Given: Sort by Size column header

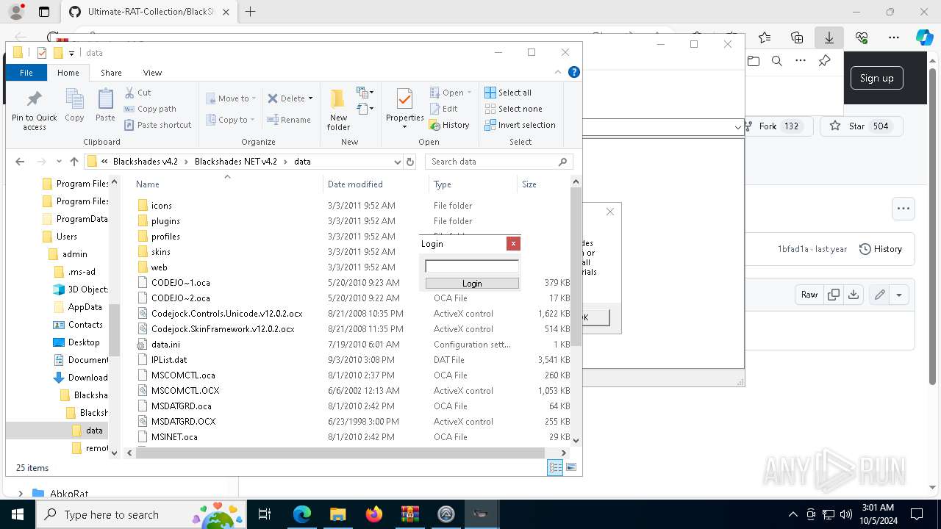Looking at the screenshot, I should pyautogui.click(x=529, y=184).
